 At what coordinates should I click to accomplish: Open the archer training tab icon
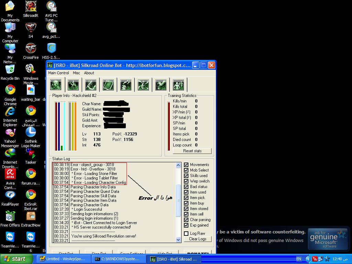pos(73,85)
